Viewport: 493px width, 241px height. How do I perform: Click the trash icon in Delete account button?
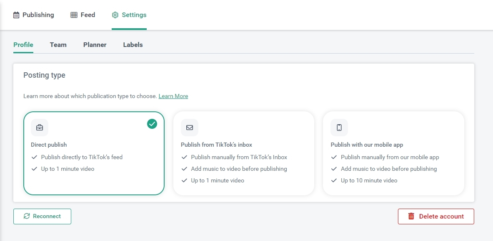click(411, 216)
